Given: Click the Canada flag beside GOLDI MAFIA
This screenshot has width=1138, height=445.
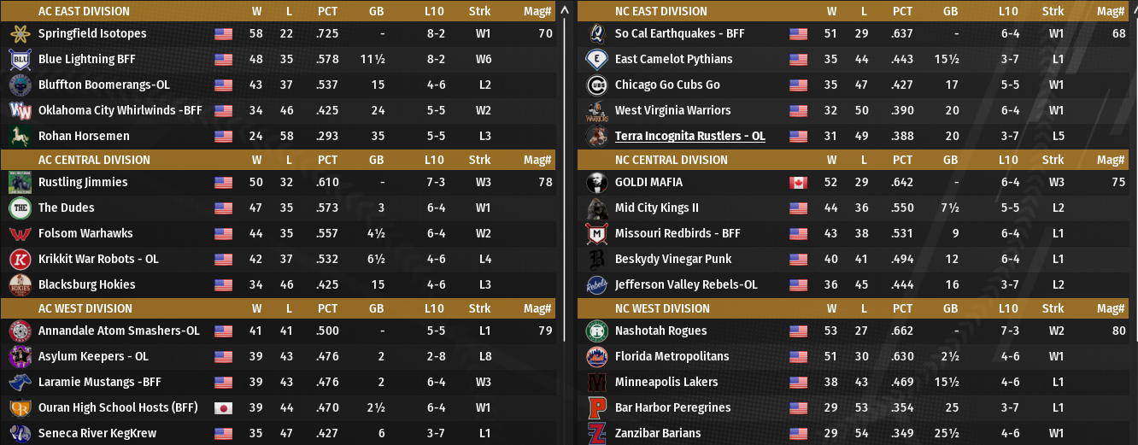Looking at the screenshot, I should [x=798, y=183].
